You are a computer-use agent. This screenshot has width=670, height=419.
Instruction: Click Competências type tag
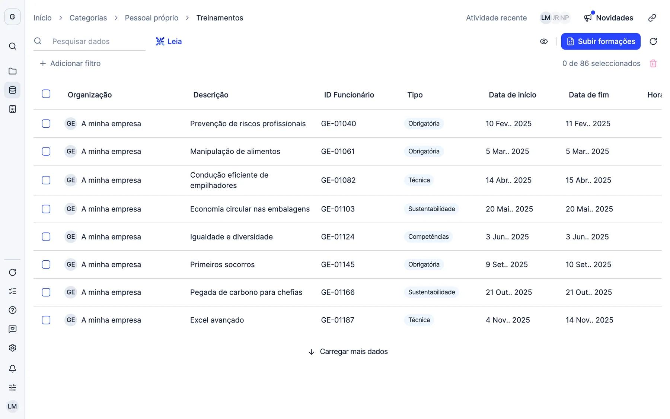[x=428, y=237]
